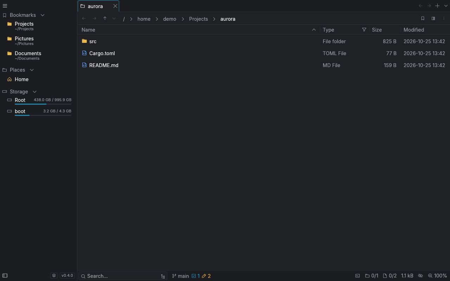Image resolution: width=450 pixels, height=281 pixels.
Task: Select the aurora tab
Action: [x=98, y=6]
